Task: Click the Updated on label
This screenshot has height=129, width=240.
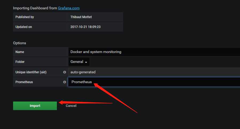Action: point(24,27)
